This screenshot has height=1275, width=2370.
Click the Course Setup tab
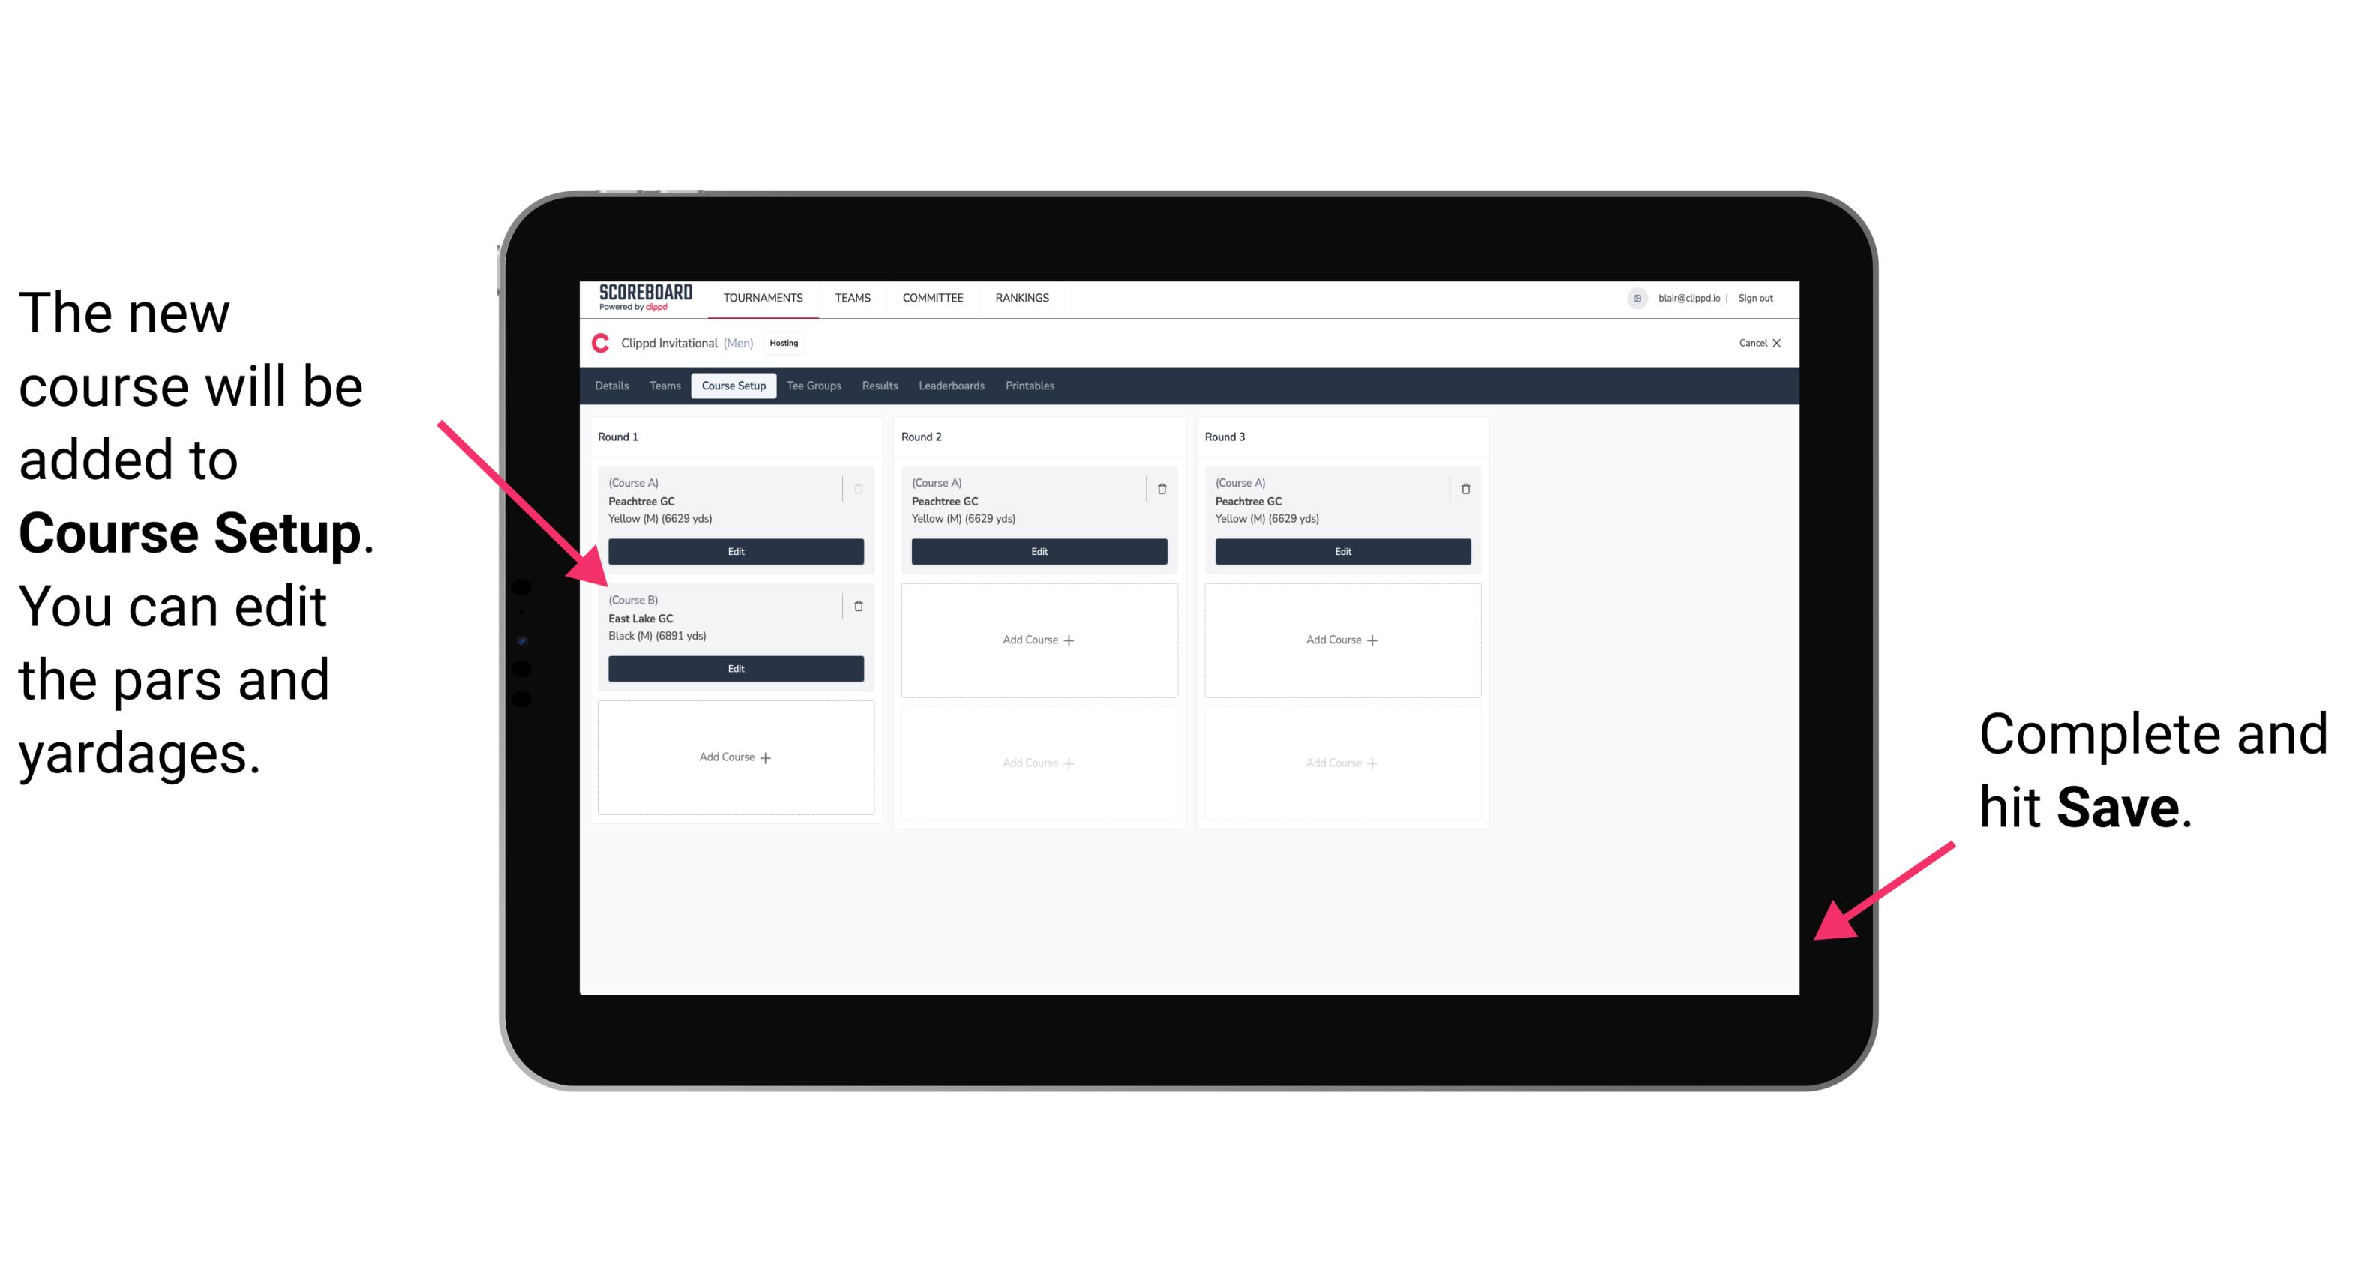coord(733,385)
